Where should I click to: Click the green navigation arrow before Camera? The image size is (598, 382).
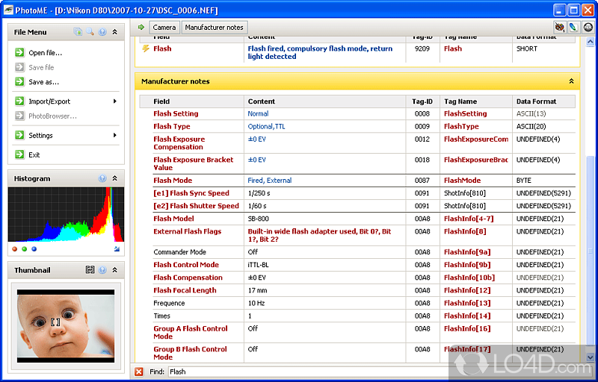pyautogui.click(x=141, y=27)
